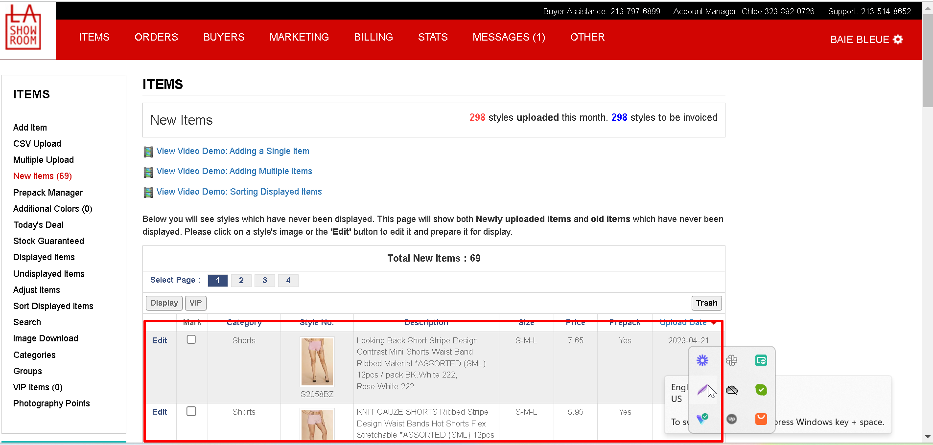933x445 pixels.
Task: Open the S2058BZ shorts product thumbnail
Action: pos(317,362)
